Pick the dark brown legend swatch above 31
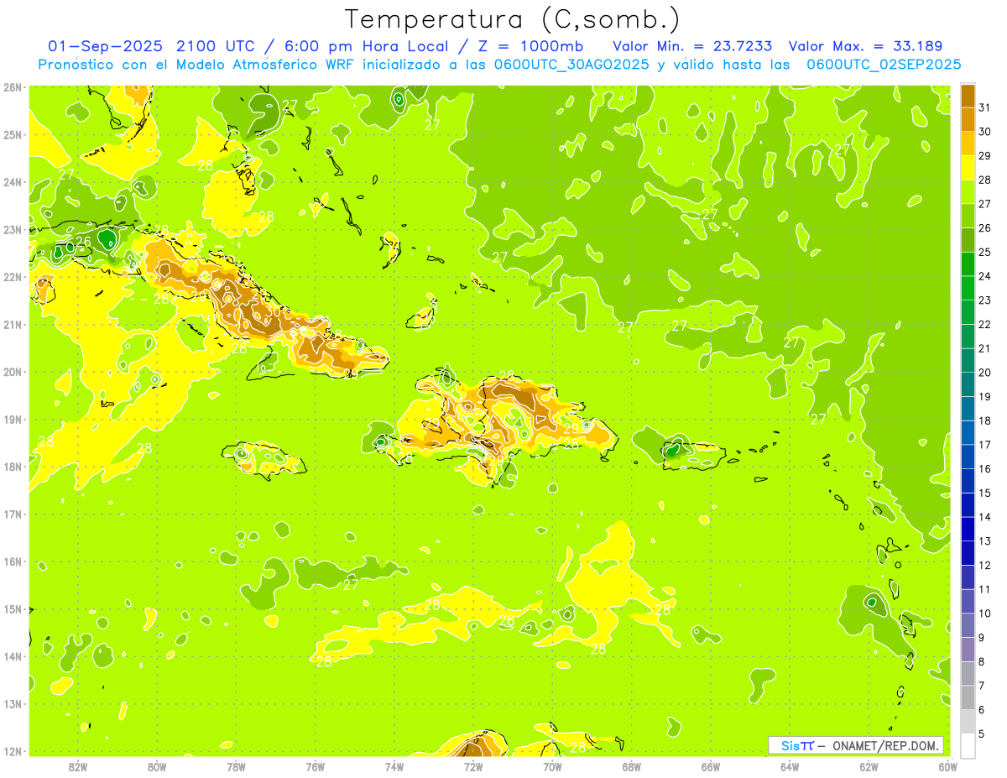 click(968, 95)
